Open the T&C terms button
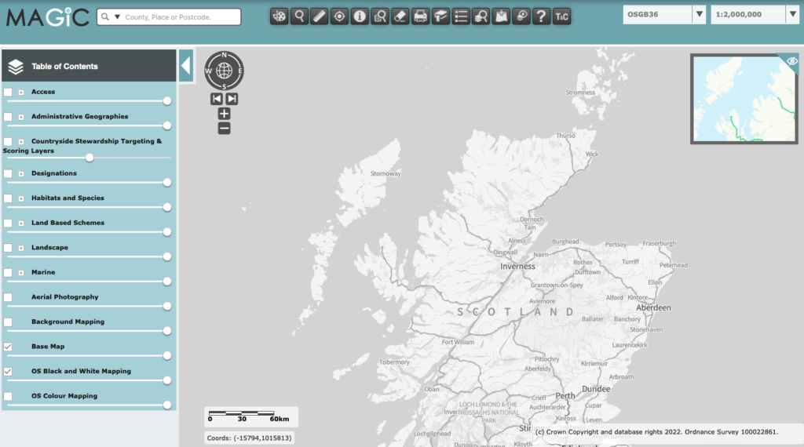 pyautogui.click(x=561, y=16)
